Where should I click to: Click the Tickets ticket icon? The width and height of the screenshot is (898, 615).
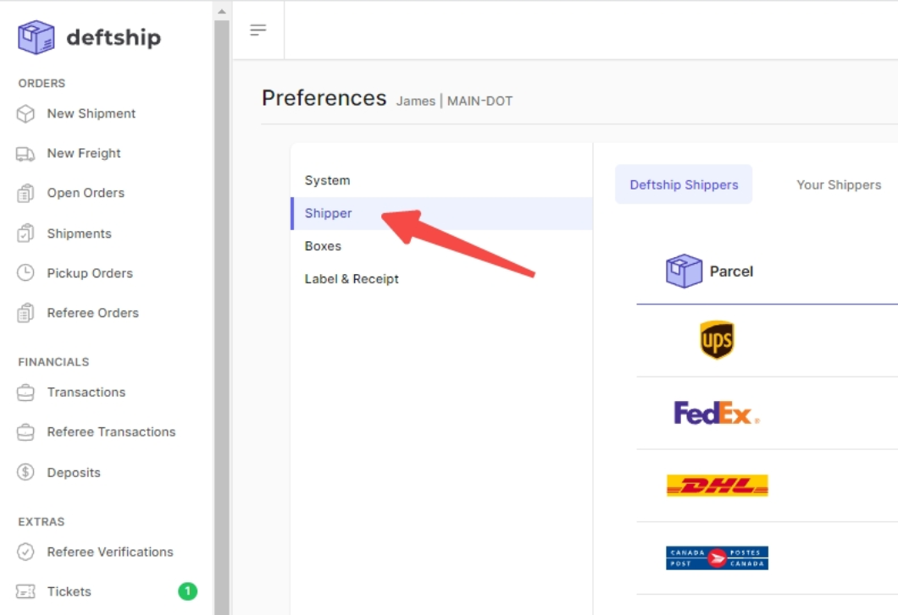(x=25, y=591)
